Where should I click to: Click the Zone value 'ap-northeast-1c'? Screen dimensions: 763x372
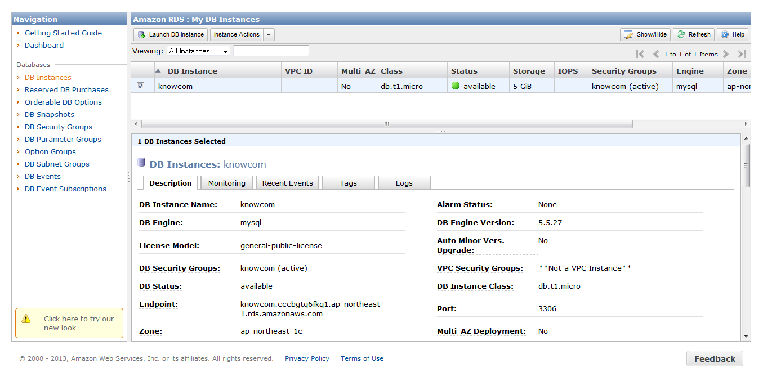(271, 331)
